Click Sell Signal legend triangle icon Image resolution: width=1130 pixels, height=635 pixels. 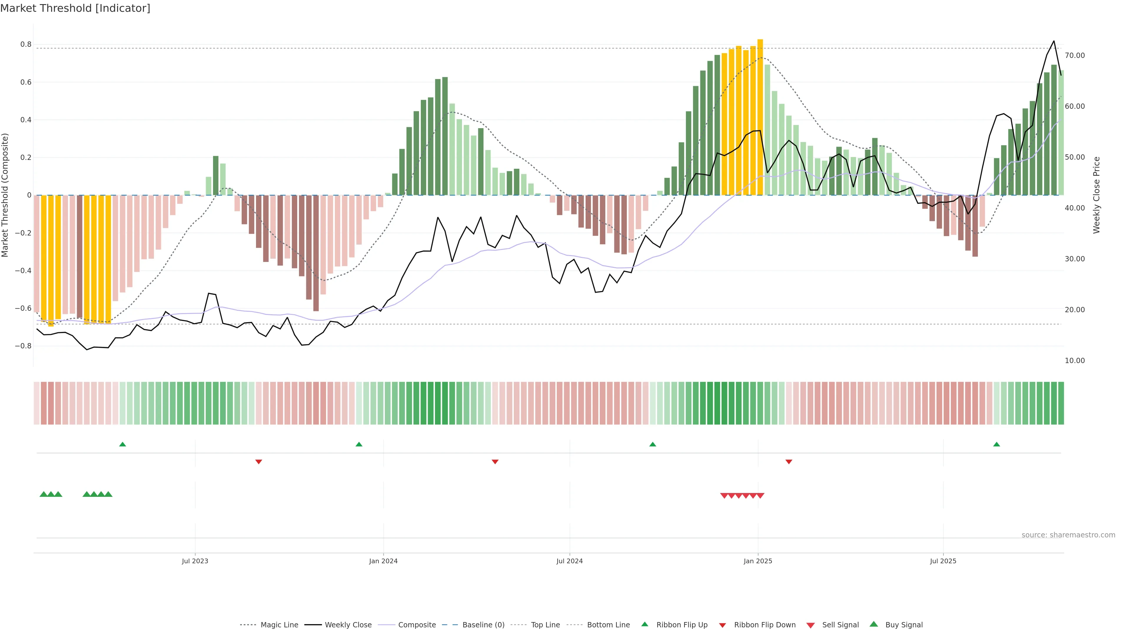pos(810,625)
